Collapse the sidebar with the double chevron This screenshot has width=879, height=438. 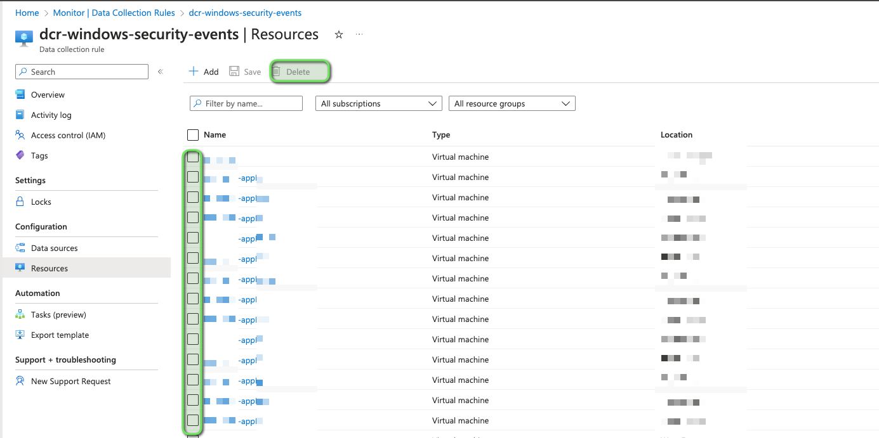coord(161,72)
